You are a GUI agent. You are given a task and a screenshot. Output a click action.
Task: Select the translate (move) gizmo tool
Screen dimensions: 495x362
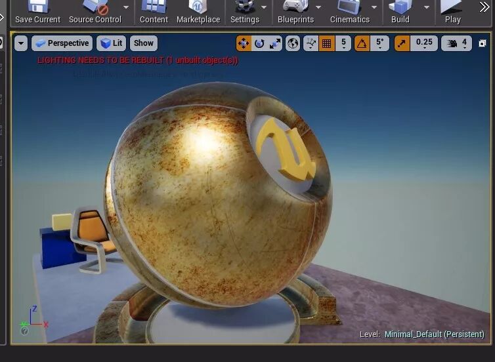(x=244, y=43)
